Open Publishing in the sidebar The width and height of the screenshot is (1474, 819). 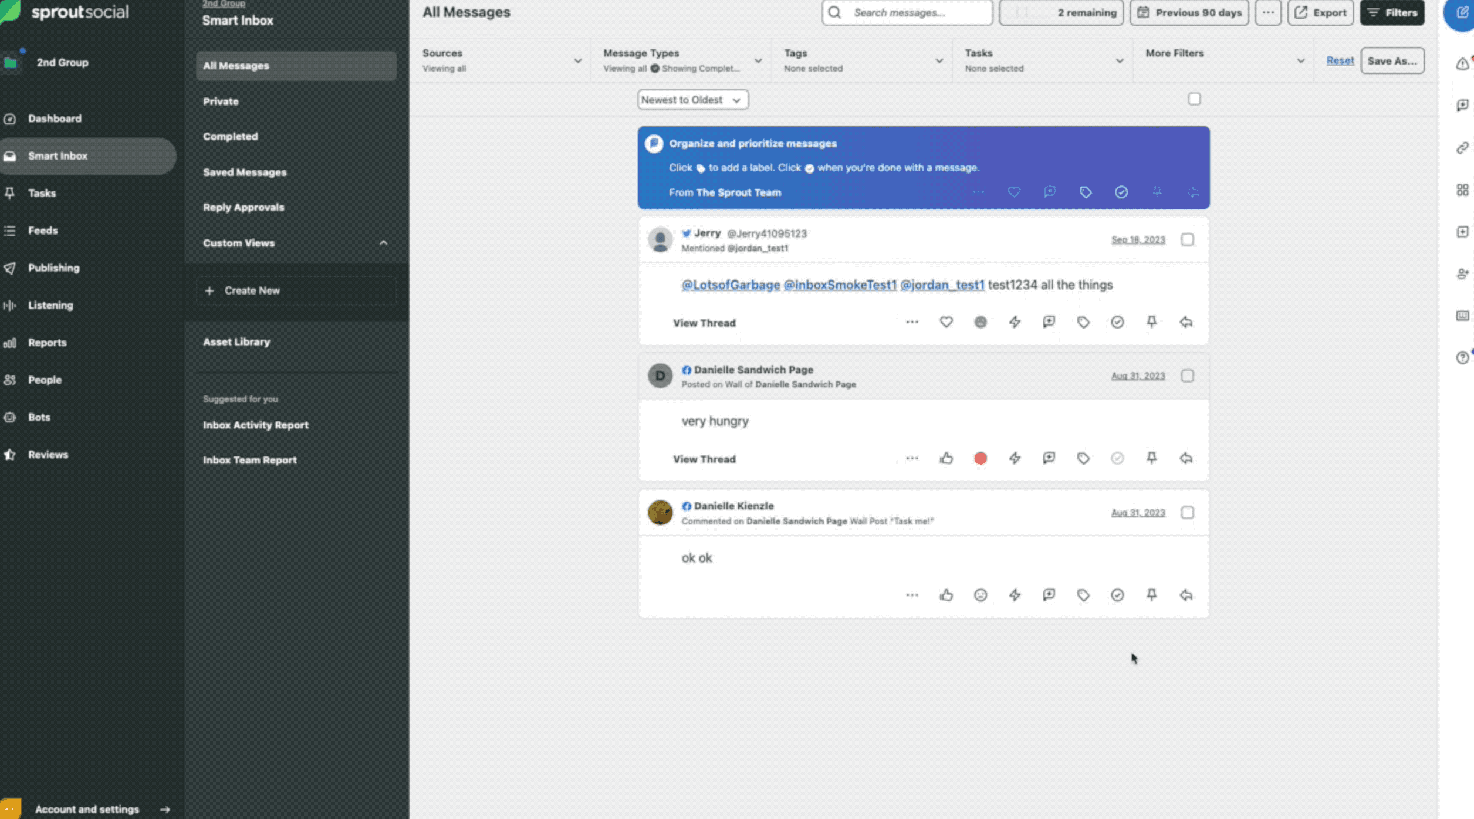[53, 268]
